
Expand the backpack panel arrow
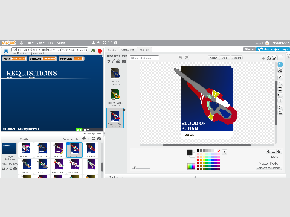click(195, 177)
